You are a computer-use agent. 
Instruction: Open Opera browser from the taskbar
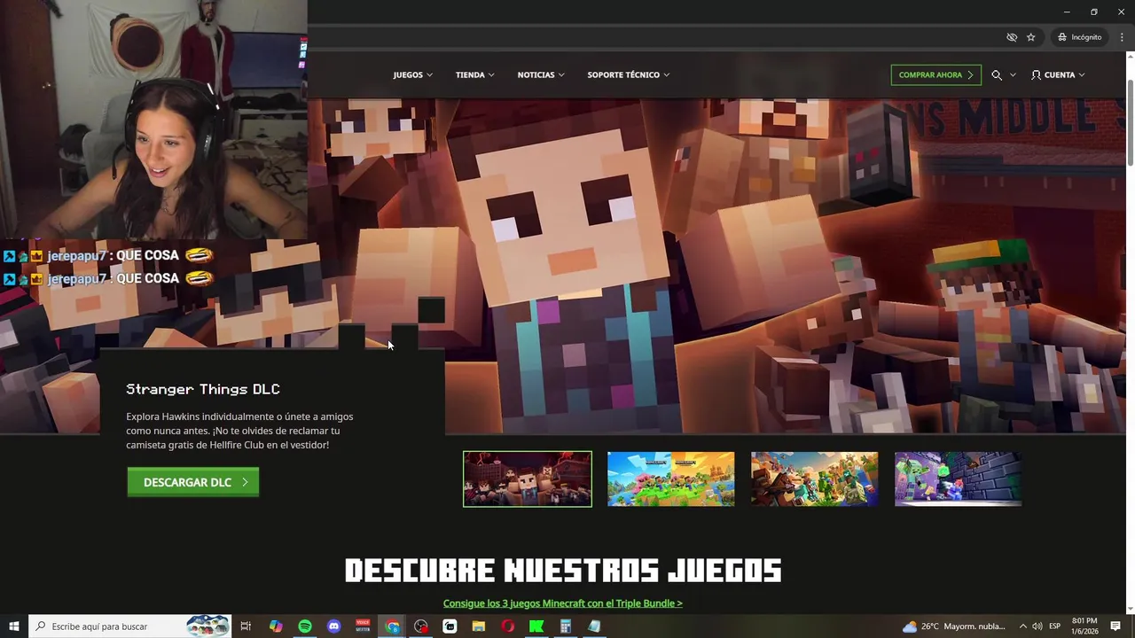(507, 626)
